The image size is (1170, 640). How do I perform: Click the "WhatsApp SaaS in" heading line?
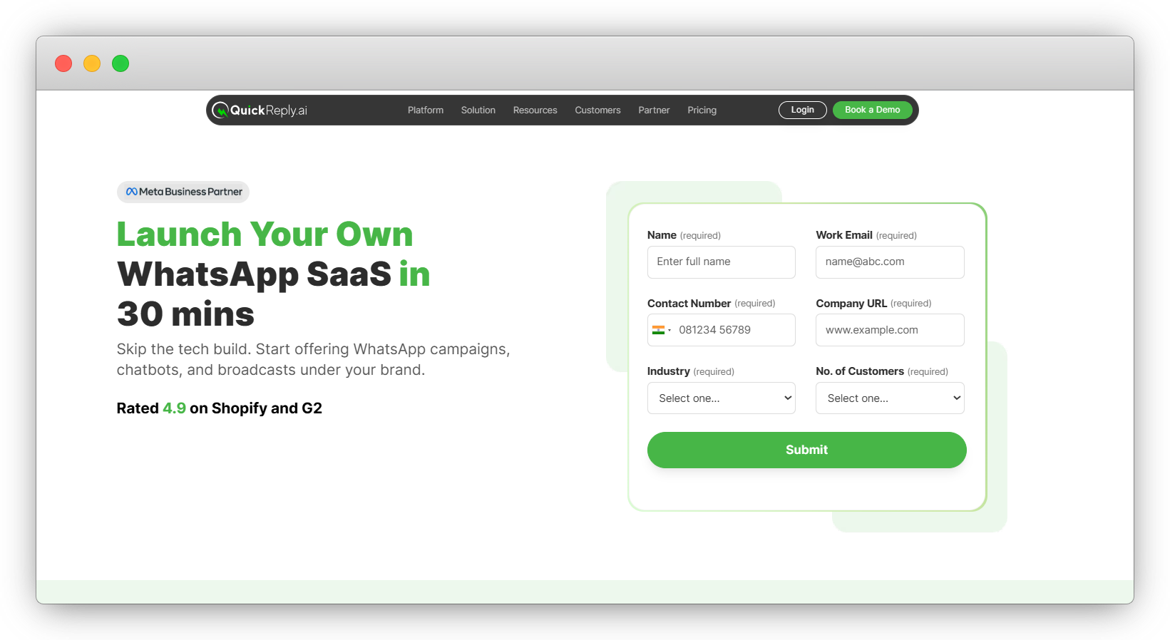pyautogui.click(x=274, y=275)
